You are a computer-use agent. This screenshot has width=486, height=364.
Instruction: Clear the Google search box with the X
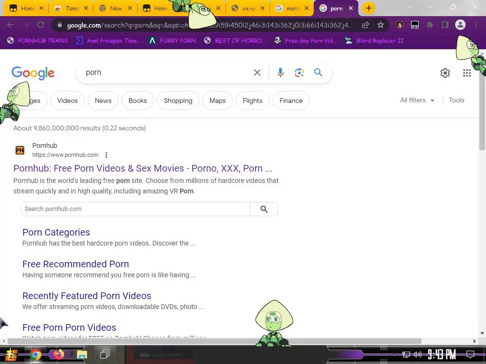(257, 73)
